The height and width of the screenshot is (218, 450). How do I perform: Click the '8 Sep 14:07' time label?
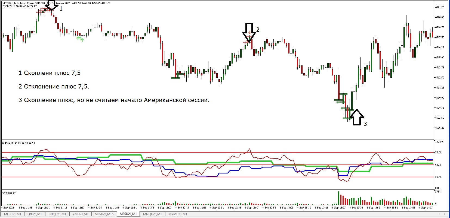tap(426, 208)
